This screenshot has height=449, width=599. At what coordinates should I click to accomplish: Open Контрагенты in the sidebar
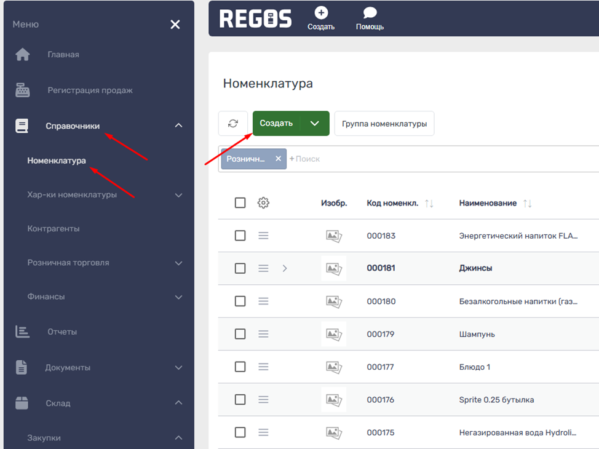pos(54,229)
